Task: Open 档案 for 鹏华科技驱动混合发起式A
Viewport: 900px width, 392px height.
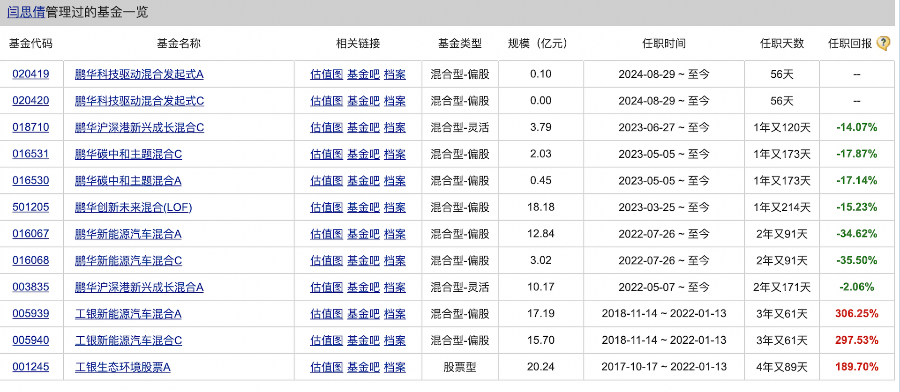Action: point(395,74)
